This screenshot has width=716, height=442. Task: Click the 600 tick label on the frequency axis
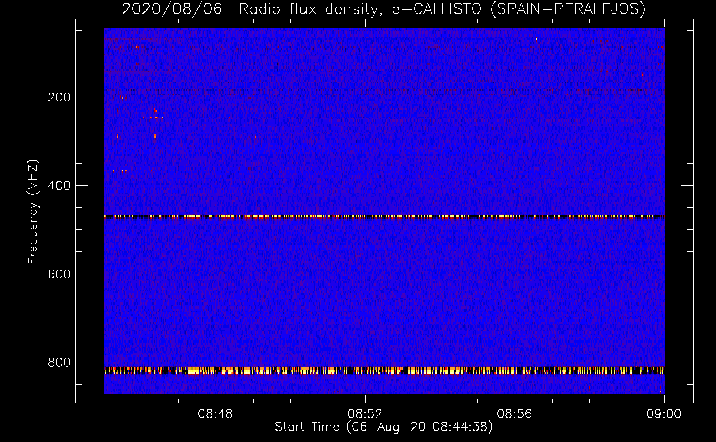59,274
